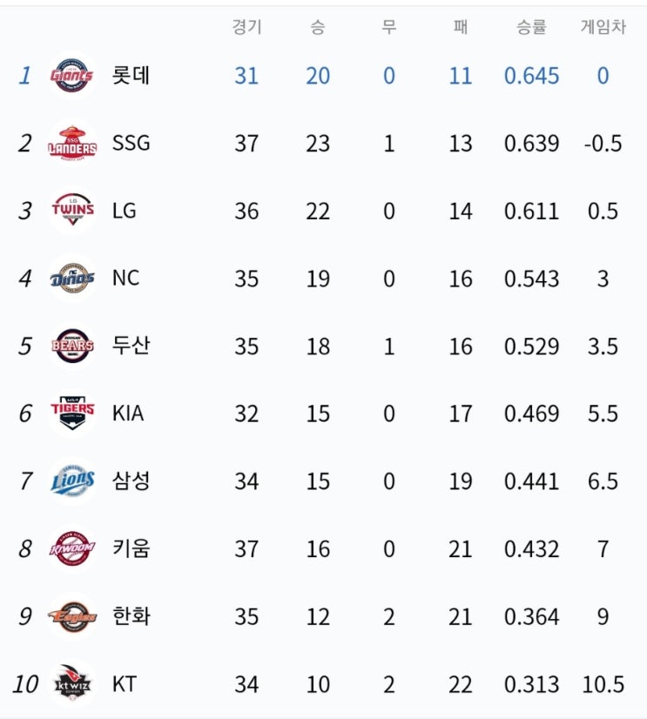
Task: Click the KIA Tigers team logo
Action: (72, 413)
